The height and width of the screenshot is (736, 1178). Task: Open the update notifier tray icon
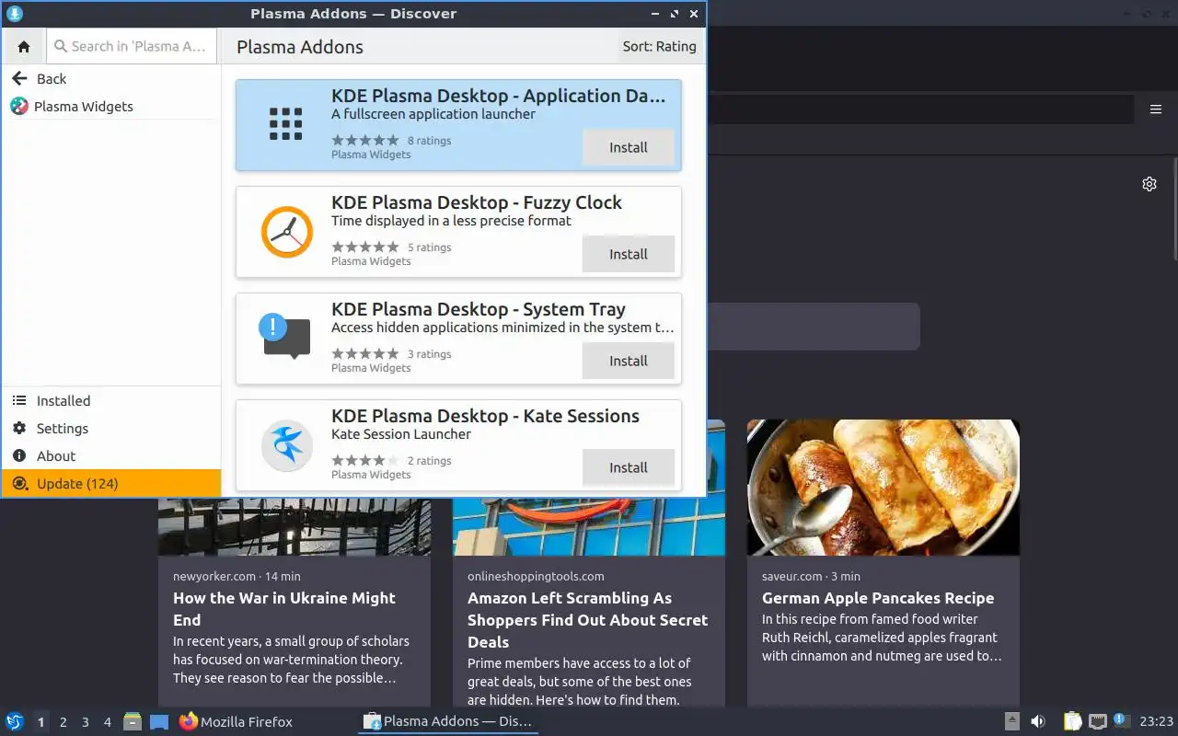point(1122,720)
